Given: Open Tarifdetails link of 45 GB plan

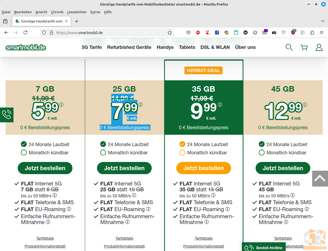Looking at the screenshot, I should point(283,238).
